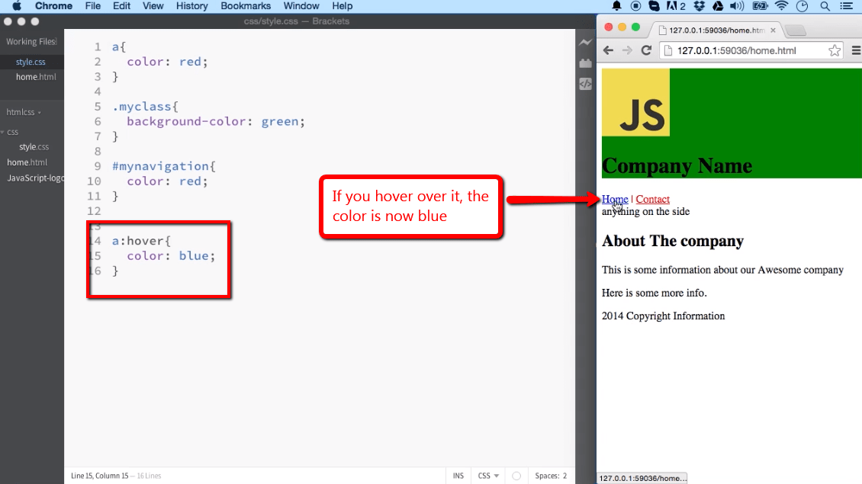Click the code brackets icon in Brackets sidebar
The image size is (862, 484).
pyautogui.click(x=586, y=84)
